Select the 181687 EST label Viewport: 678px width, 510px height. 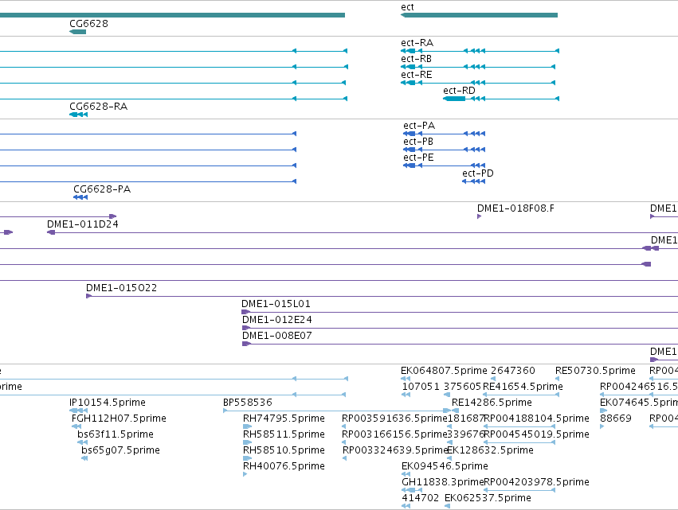pos(466,419)
